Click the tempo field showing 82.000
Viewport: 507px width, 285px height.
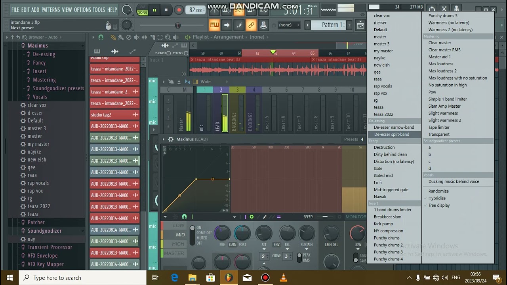point(196,10)
